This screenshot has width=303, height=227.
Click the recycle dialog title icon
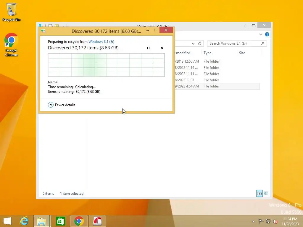pos(43,31)
